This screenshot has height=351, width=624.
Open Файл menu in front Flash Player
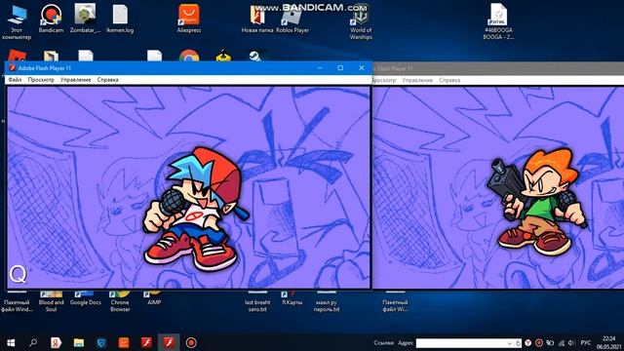[x=16, y=80]
